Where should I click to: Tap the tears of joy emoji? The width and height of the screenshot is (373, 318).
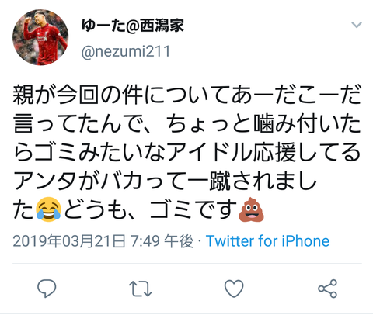48,209
